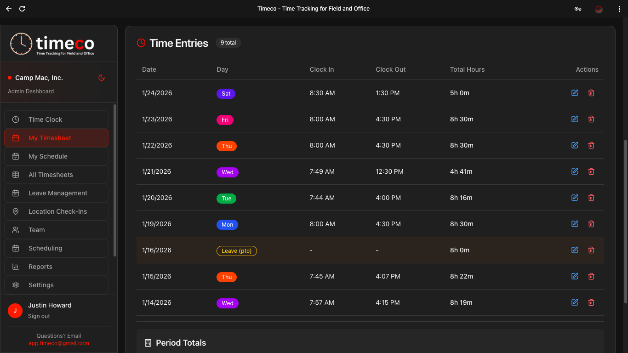
Task: Edit the 1/21/2026 time entry
Action: (575, 171)
